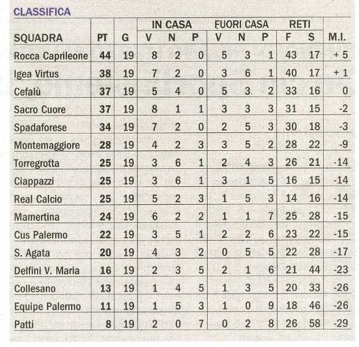This screenshot has width=359, height=347.
Task: Select the Equipe Palermo team name
Action: pos(47,307)
